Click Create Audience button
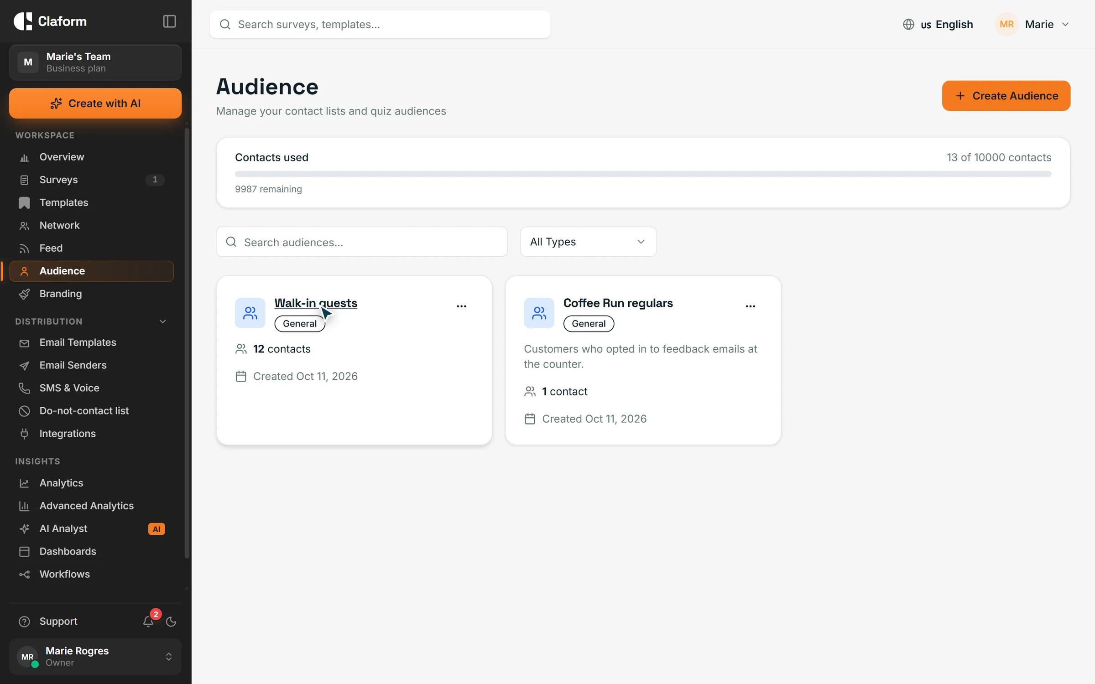The height and width of the screenshot is (684, 1095). point(1006,96)
